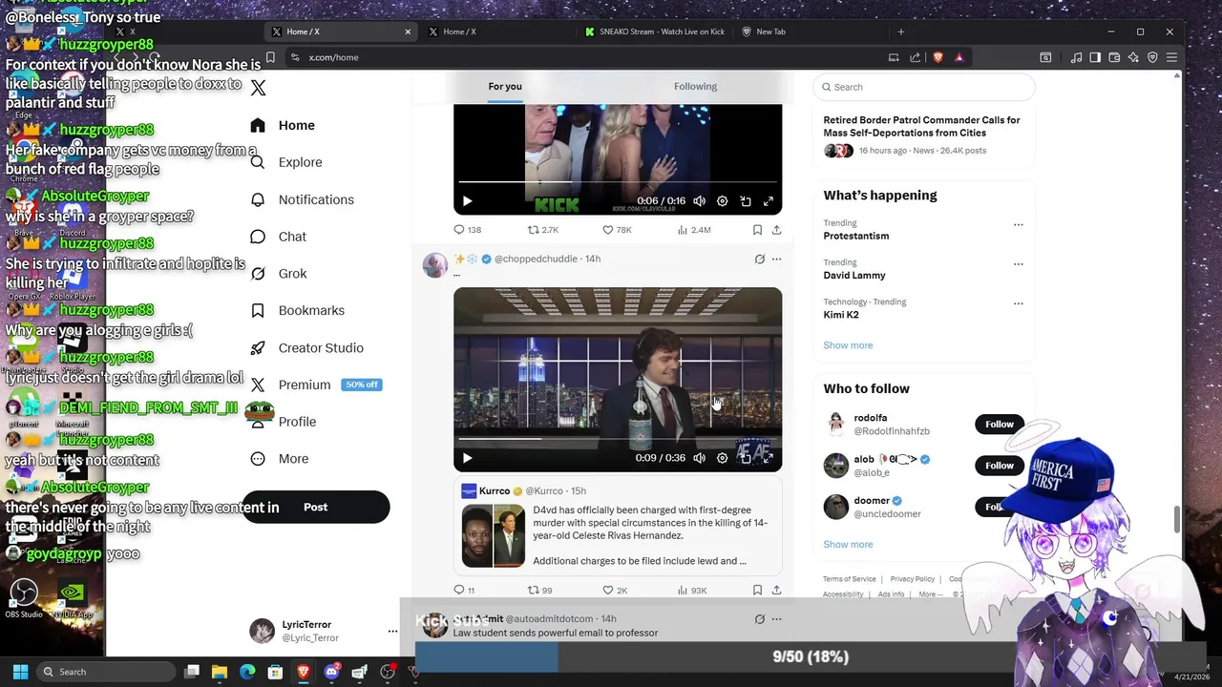
Task: Follow the alob account
Action: pyautogui.click(x=1000, y=466)
